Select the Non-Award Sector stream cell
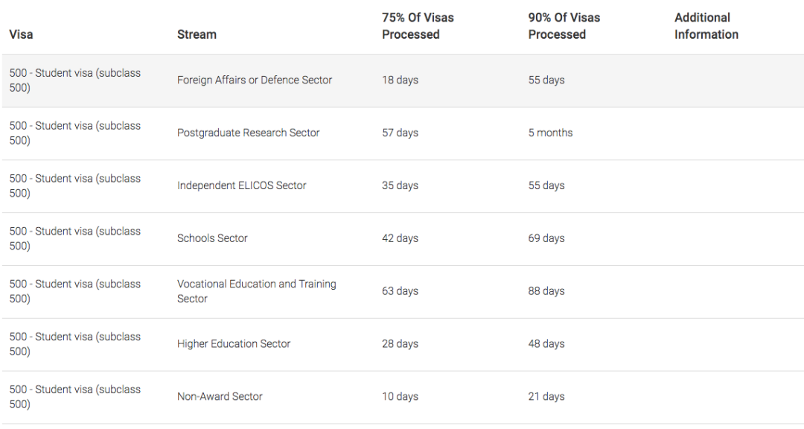 click(x=220, y=397)
